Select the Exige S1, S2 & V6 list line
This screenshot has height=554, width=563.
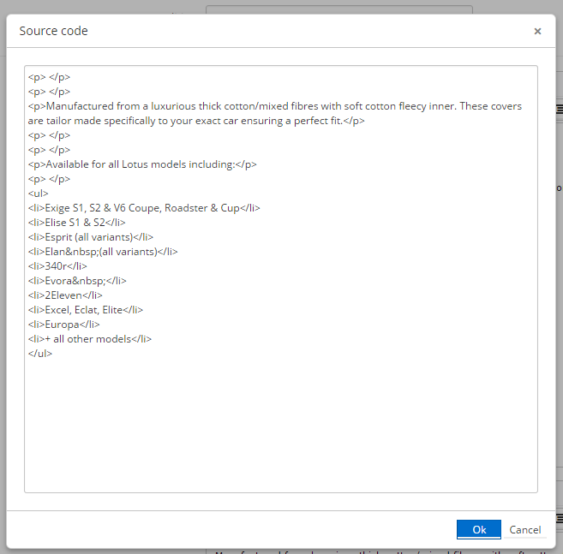click(x=144, y=208)
